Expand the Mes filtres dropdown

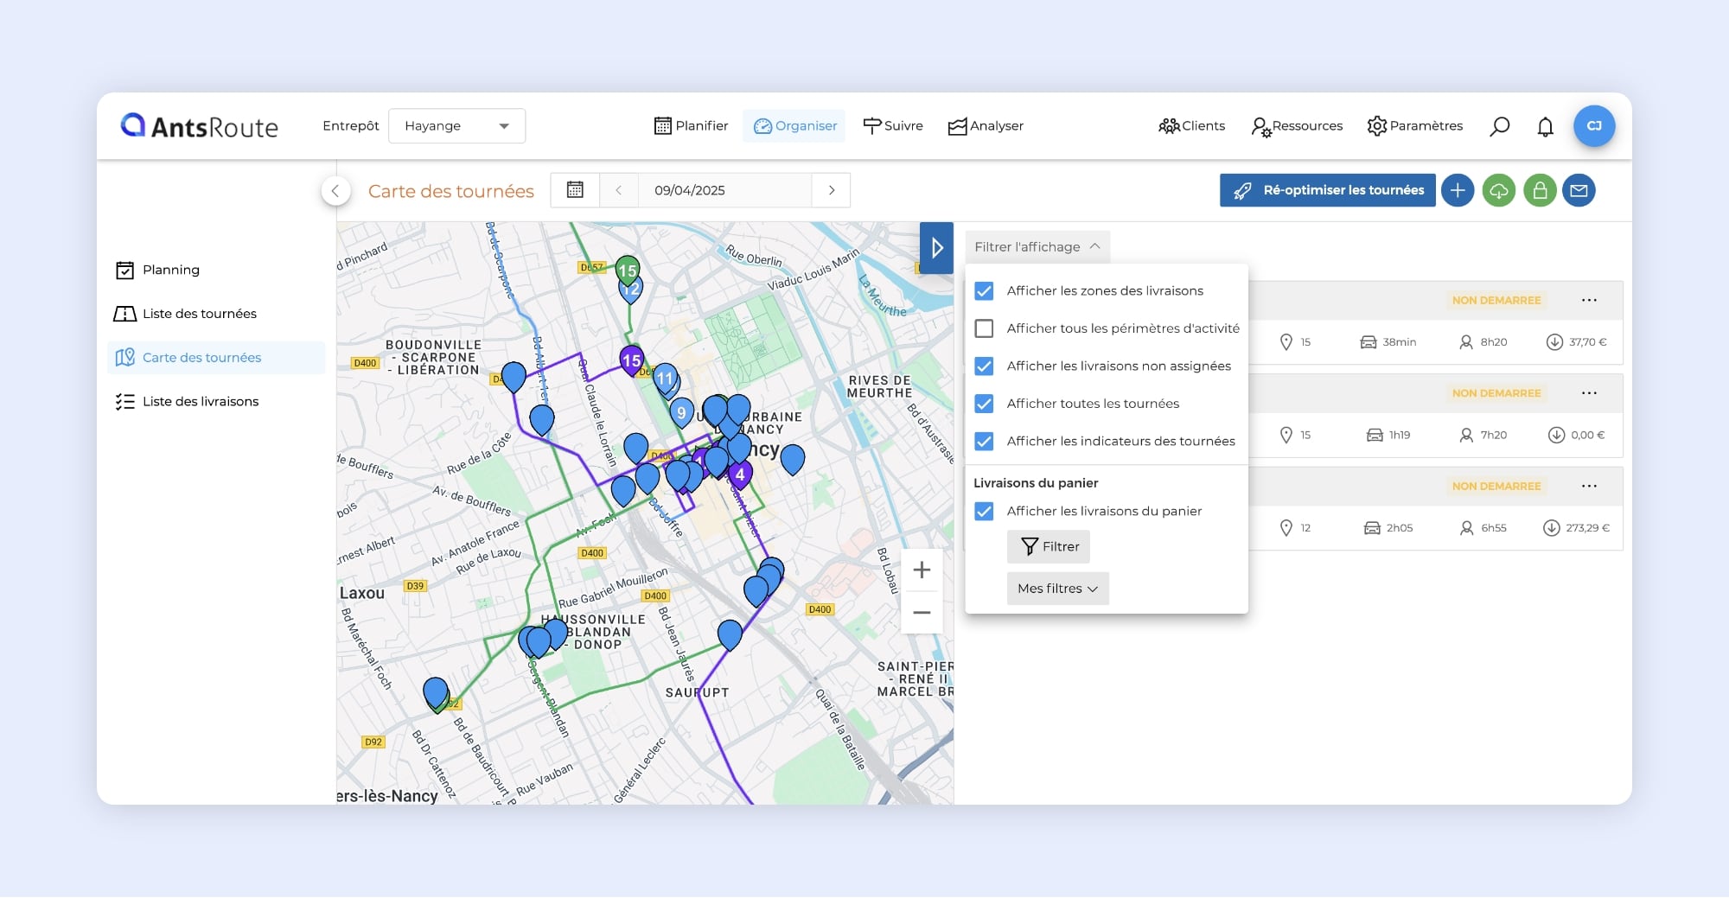coord(1057,589)
